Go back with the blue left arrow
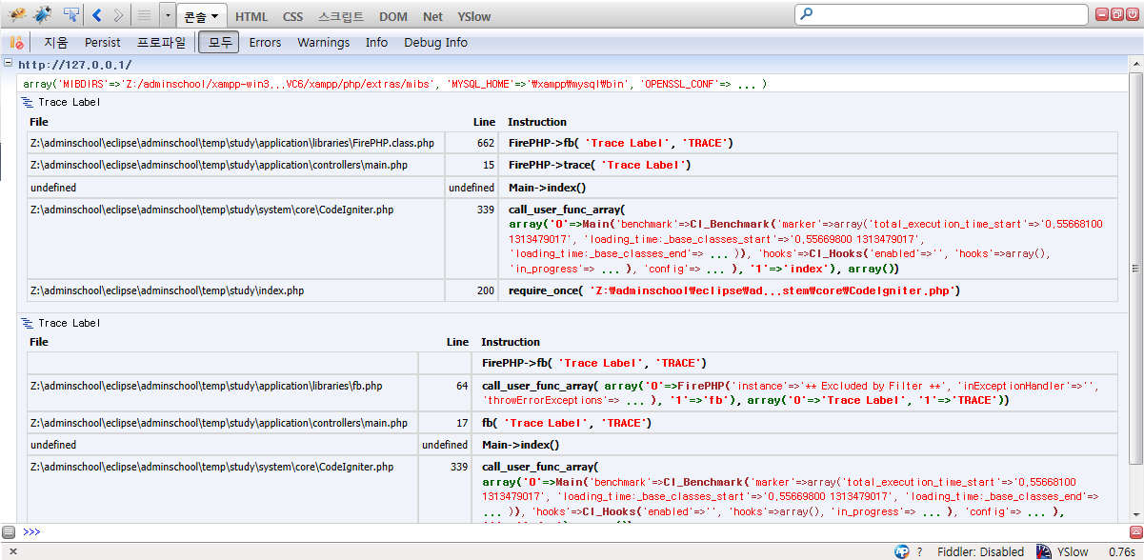Image resolution: width=1144 pixels, height=560 pixels. [97, 15]
